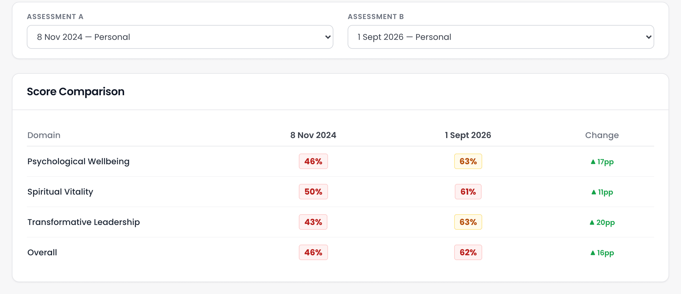Click Transformative Leadership 63% score badge
The height and width of the screenshot is (294, 681).
click(468, 222)
